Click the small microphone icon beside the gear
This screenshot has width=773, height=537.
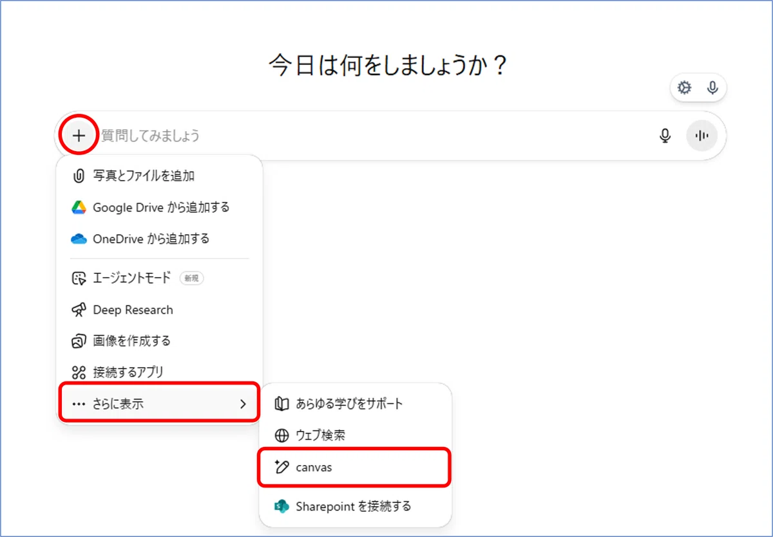pyautogui.click(x=712, y=88)
